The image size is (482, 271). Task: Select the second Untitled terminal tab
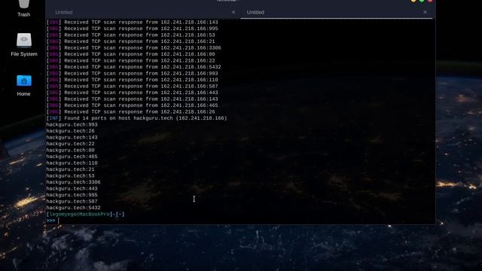coord(255,12)
